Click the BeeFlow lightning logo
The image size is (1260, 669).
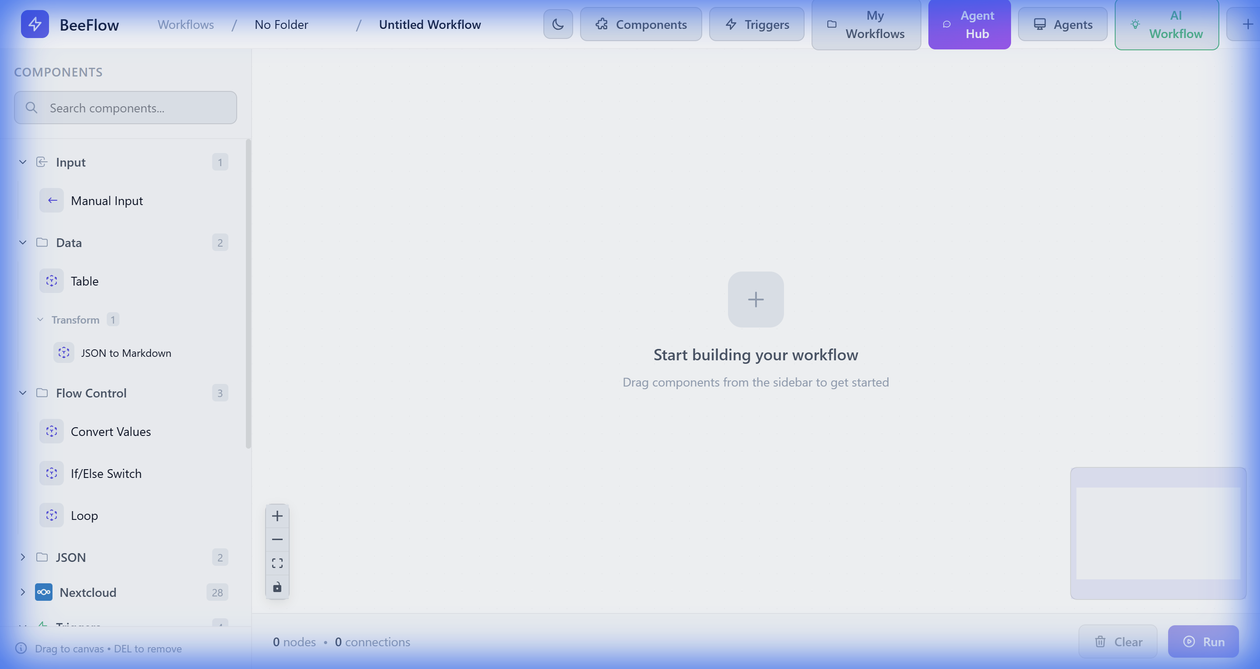[35, 24]
